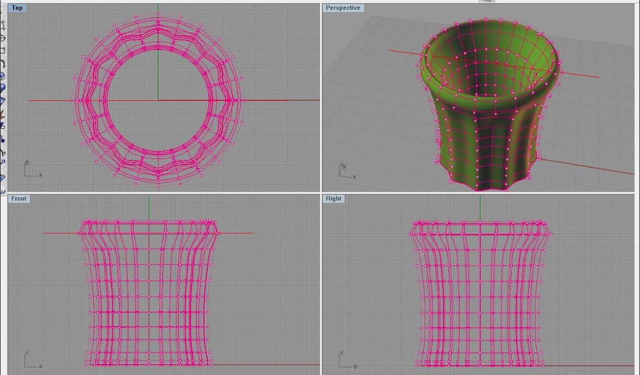Click the Front viewport label
Image resolution: width=640 pixels, height=375 pixels.
tap(19, 198)
